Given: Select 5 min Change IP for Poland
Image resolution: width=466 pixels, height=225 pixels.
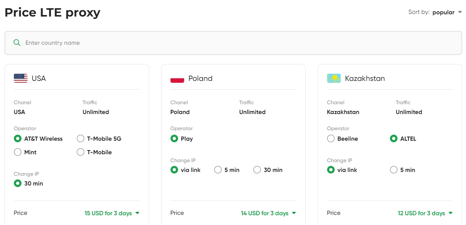Looking at the screenshot, I should 227,170.
